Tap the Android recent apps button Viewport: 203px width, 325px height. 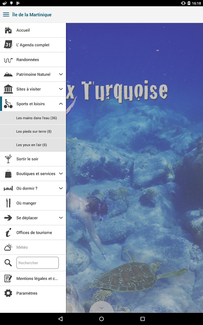pyautogui.click(x=142, y=319)
